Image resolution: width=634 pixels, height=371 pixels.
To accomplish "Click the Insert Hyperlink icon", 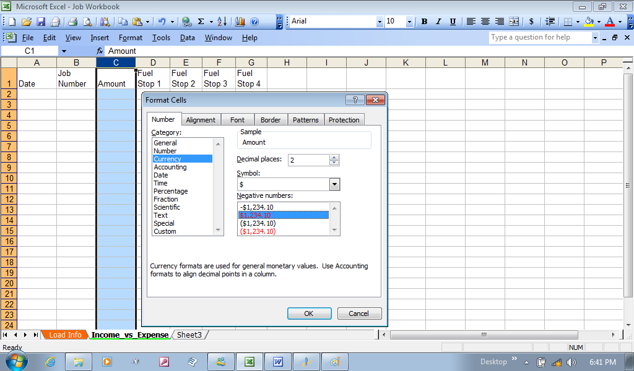I will pyautogui.click(x=186, y=22).
